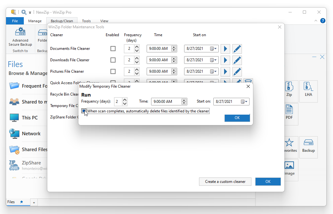Open the PDF conversion tool
Viewport: 333px width, 214px height.
(x=289, y=114)
